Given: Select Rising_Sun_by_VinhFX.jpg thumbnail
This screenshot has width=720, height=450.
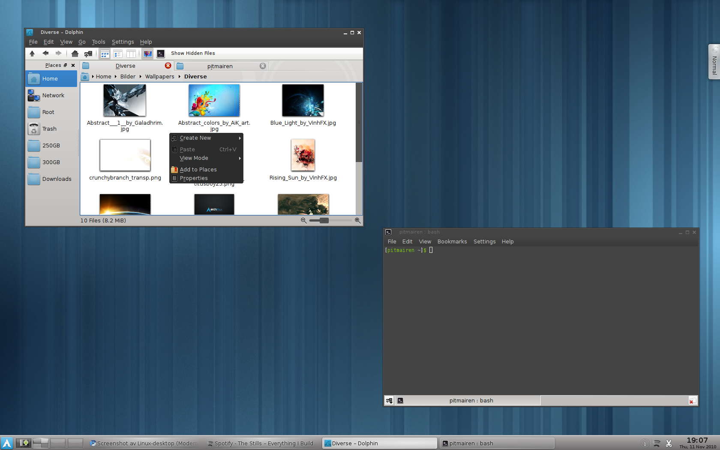Looking at the screenshot, I should tap(303, 155).
